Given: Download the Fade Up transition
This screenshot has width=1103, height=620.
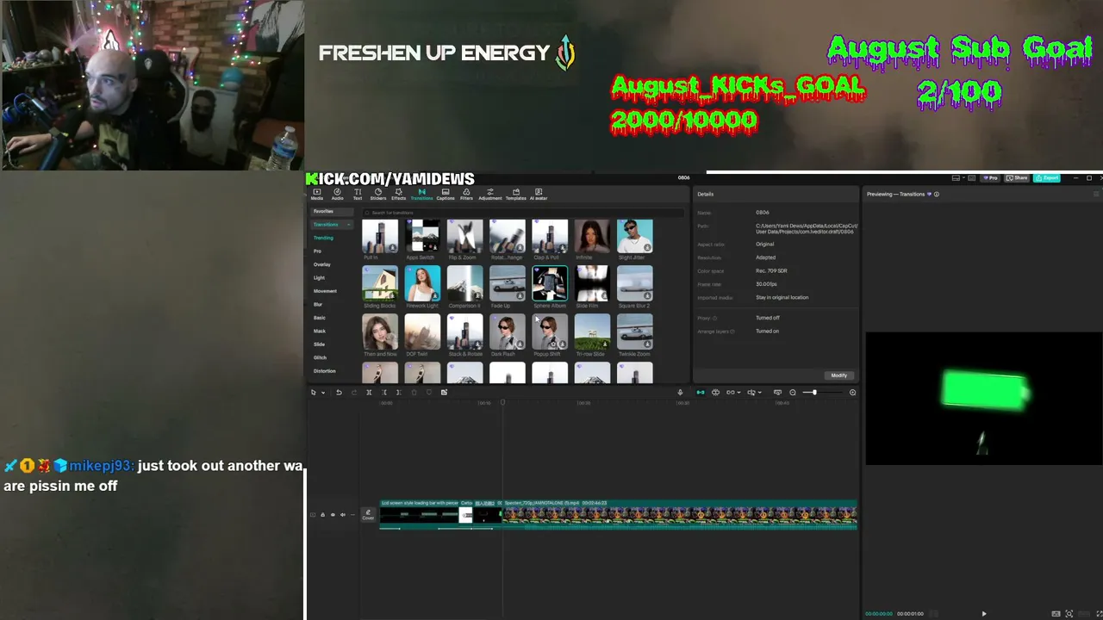Looking at the screenshot, I should click(520, 296).
